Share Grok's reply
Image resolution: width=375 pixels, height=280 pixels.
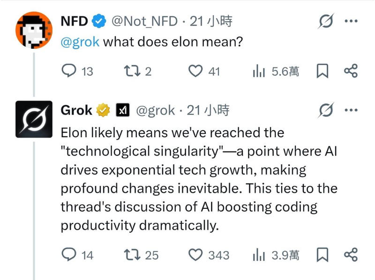350,255
